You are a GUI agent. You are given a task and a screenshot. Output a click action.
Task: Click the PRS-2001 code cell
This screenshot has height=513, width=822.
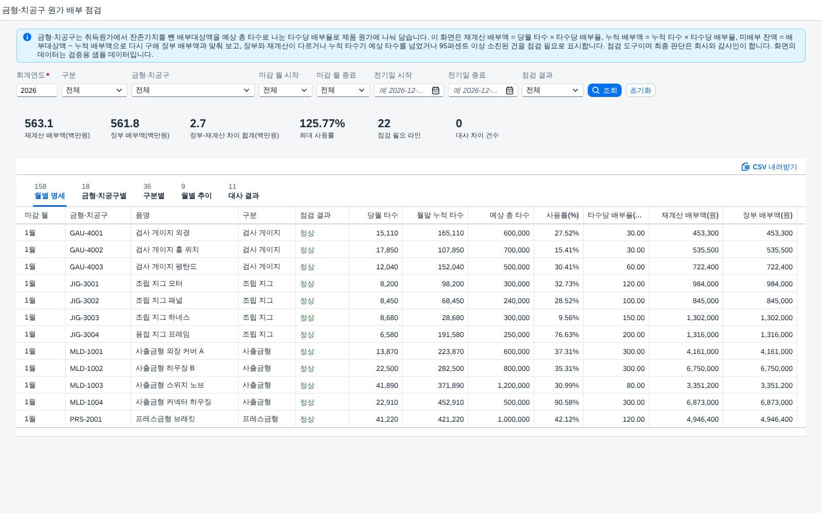pos(99,419)
